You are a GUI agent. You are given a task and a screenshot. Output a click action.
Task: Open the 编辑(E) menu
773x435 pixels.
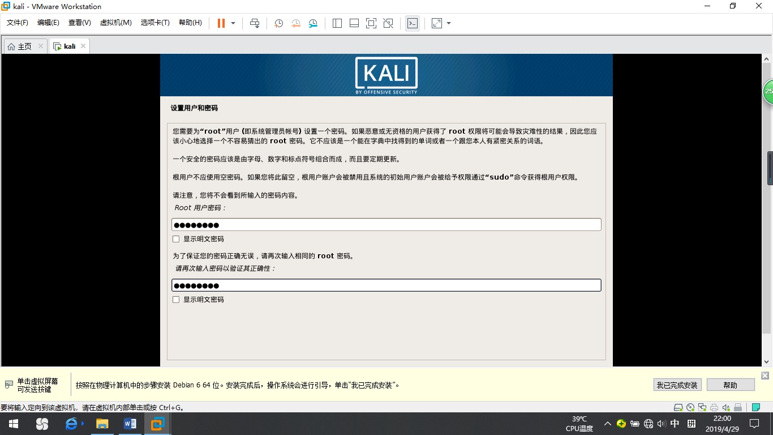point(48,23)
